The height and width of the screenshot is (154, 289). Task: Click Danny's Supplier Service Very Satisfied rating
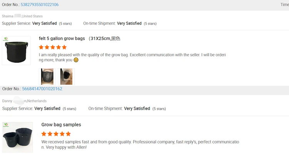(x=47, y=109)
